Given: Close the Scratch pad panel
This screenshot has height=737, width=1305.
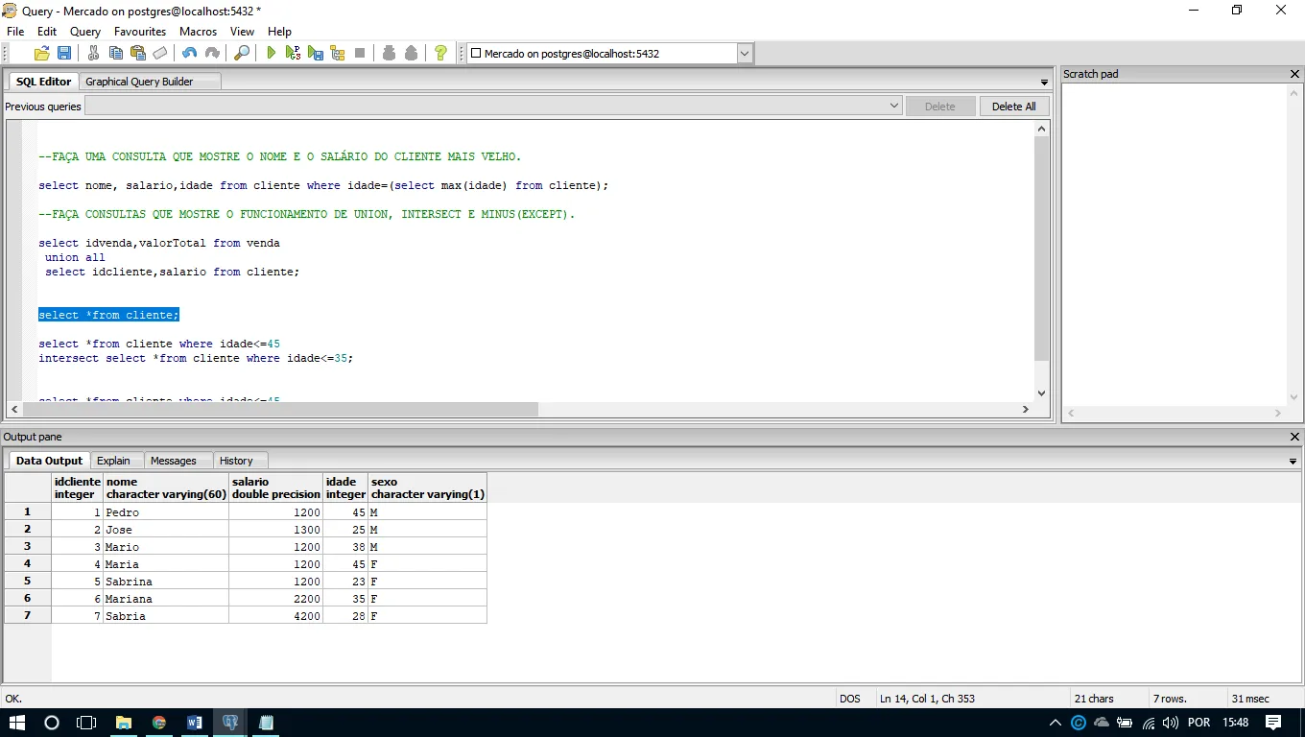Looking at the screenshot, I should tap(1294, 74).
